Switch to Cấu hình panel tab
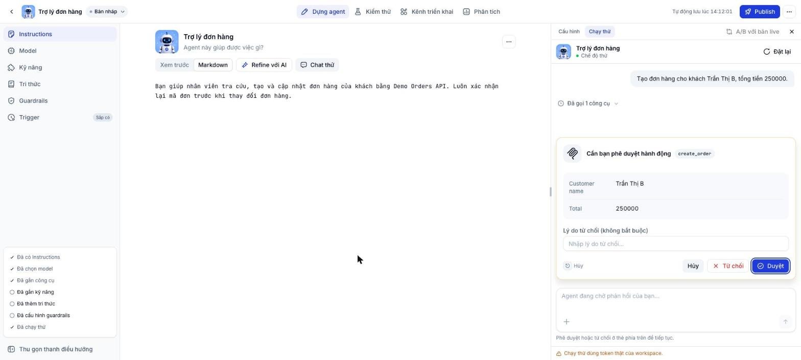Screen dimensions: 801x360 click(569, 32)
